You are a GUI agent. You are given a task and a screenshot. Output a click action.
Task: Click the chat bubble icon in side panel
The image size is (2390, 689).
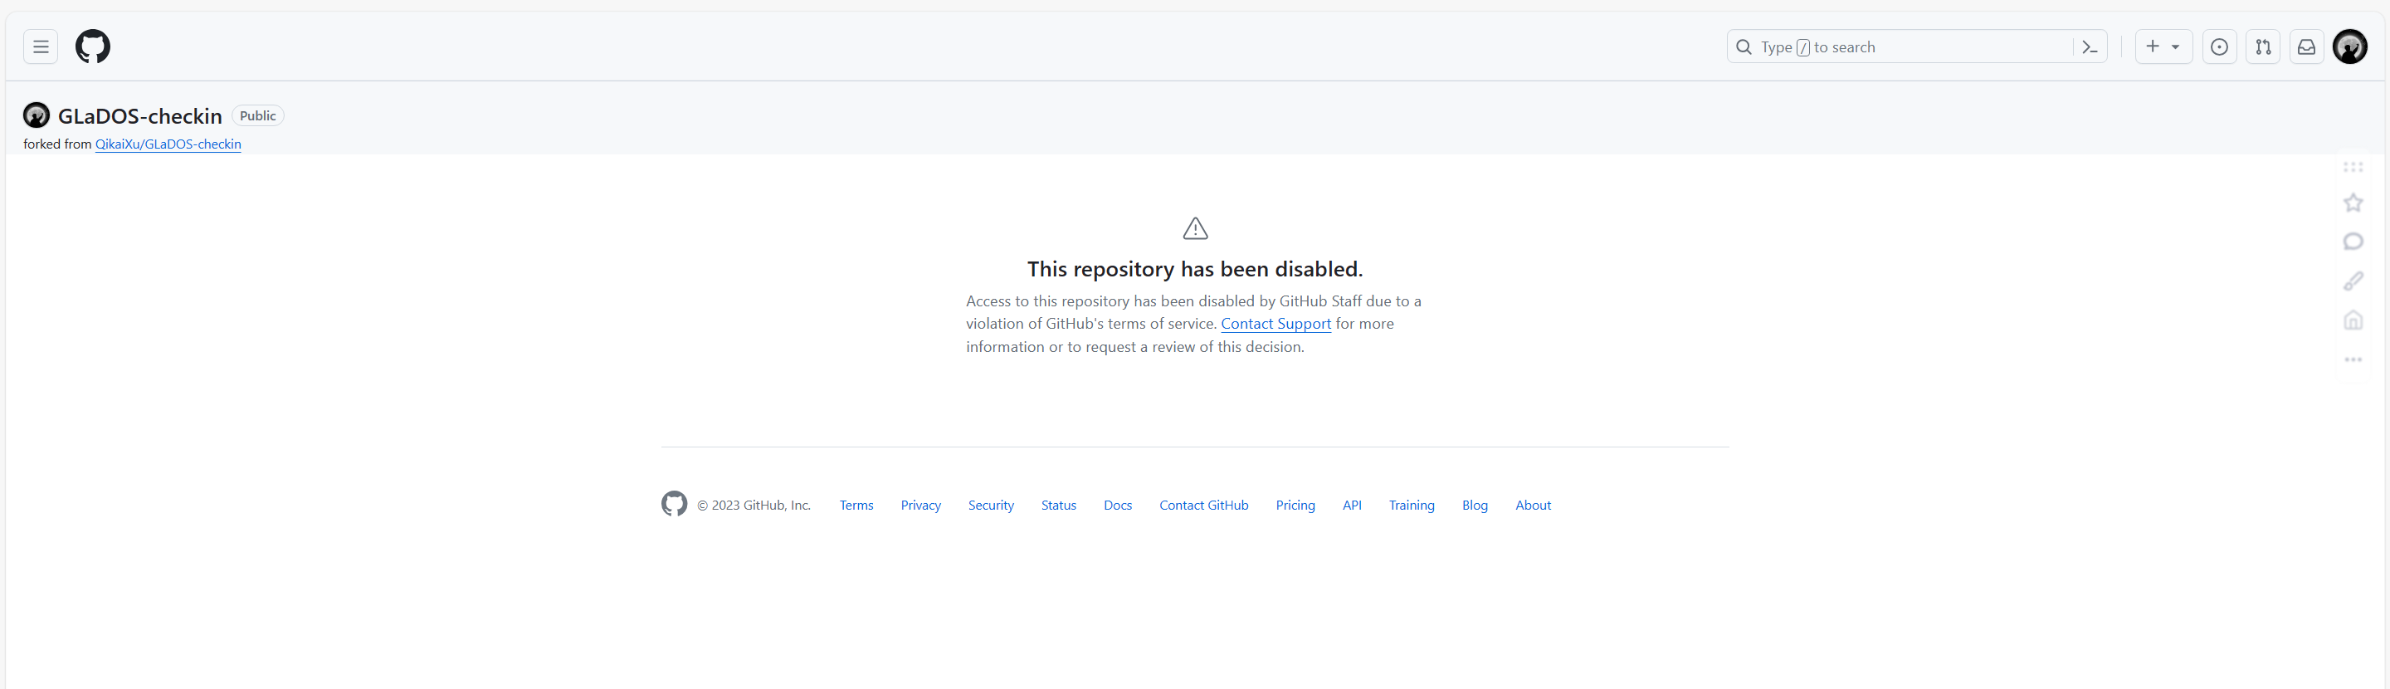(2353, 242)
